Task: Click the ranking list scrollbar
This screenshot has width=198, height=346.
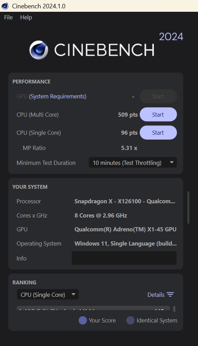Action: [174, 309]
